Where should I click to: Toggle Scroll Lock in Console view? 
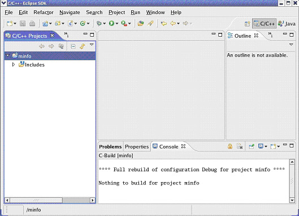[x=230, y=146]
